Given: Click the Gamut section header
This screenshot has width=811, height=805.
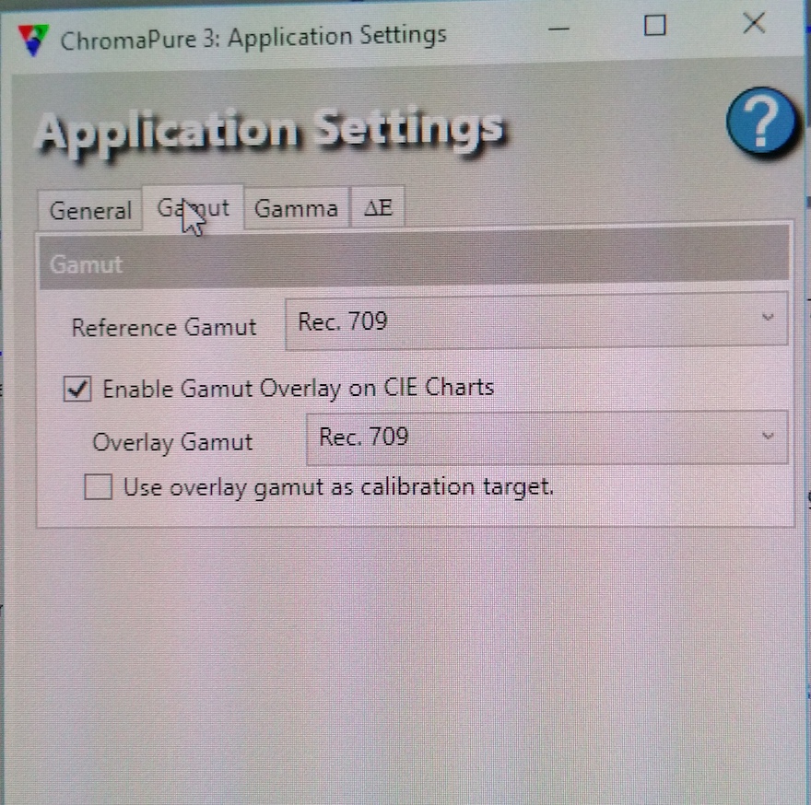Looking at the screenshot, I should click(x=414, y=259).
